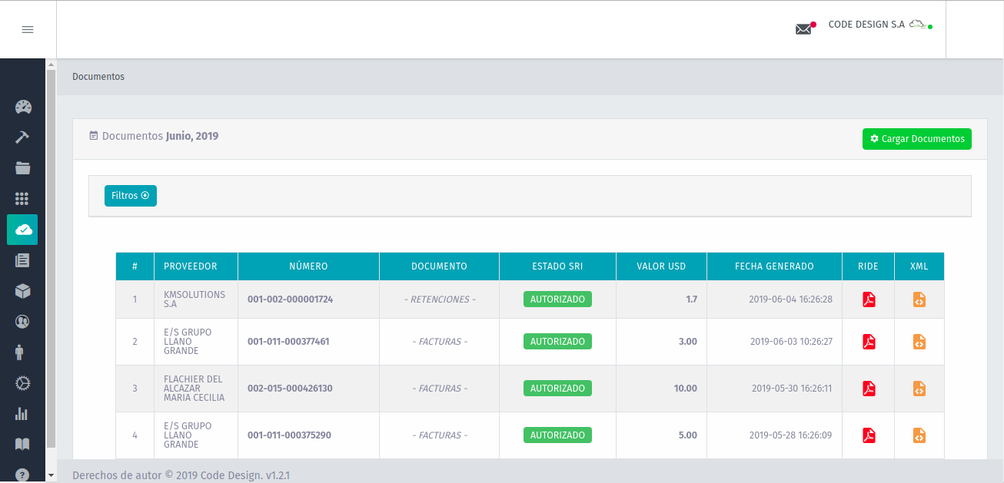Click the cloud check icon in sidebar
Viewport: 1004px width, 483px height.
pyautogui.click(x=23, y=230)
